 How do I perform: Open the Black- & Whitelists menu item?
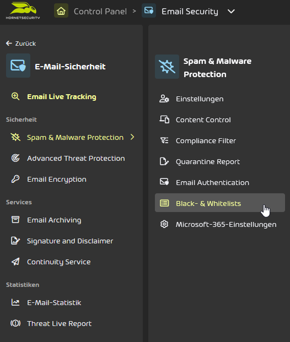click(220, 203)
